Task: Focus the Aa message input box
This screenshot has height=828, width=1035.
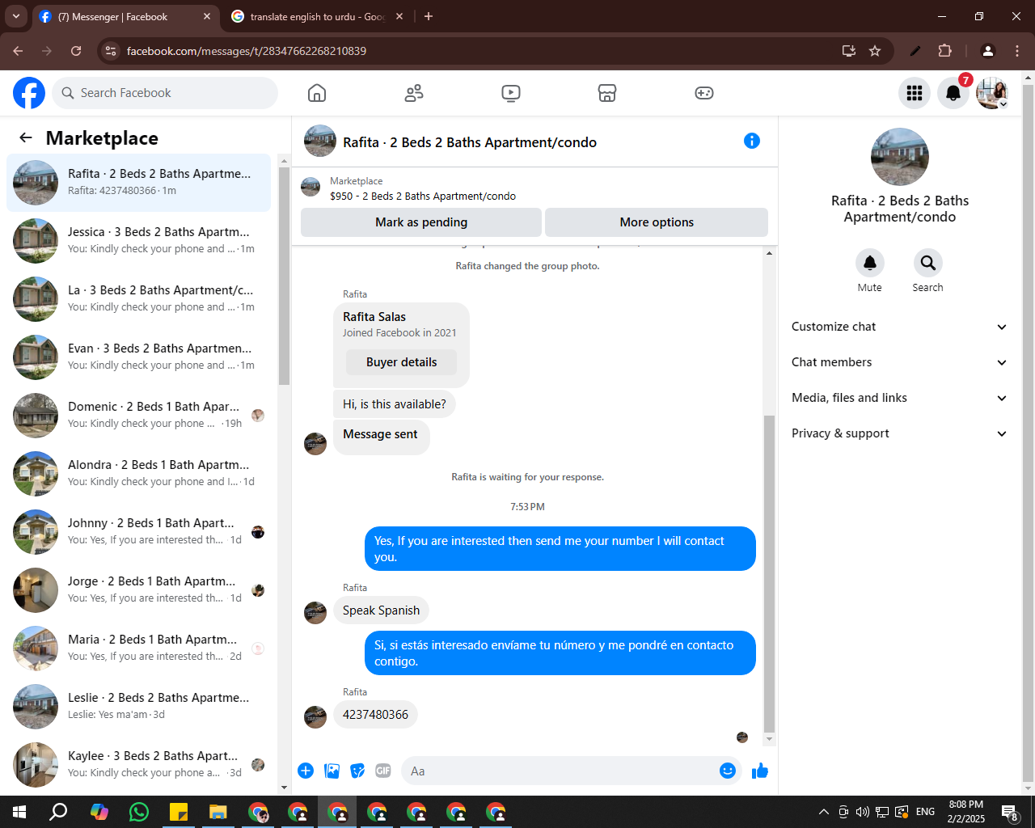Action: tap(561, 771)
